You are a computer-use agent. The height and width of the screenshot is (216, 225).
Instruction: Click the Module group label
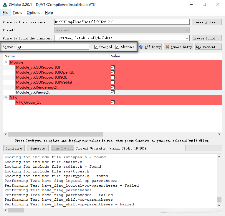pyautogui.click(x=17, y=62)
